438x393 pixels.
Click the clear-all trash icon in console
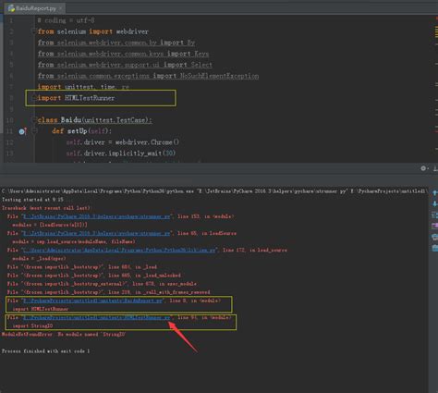(434, 248)
